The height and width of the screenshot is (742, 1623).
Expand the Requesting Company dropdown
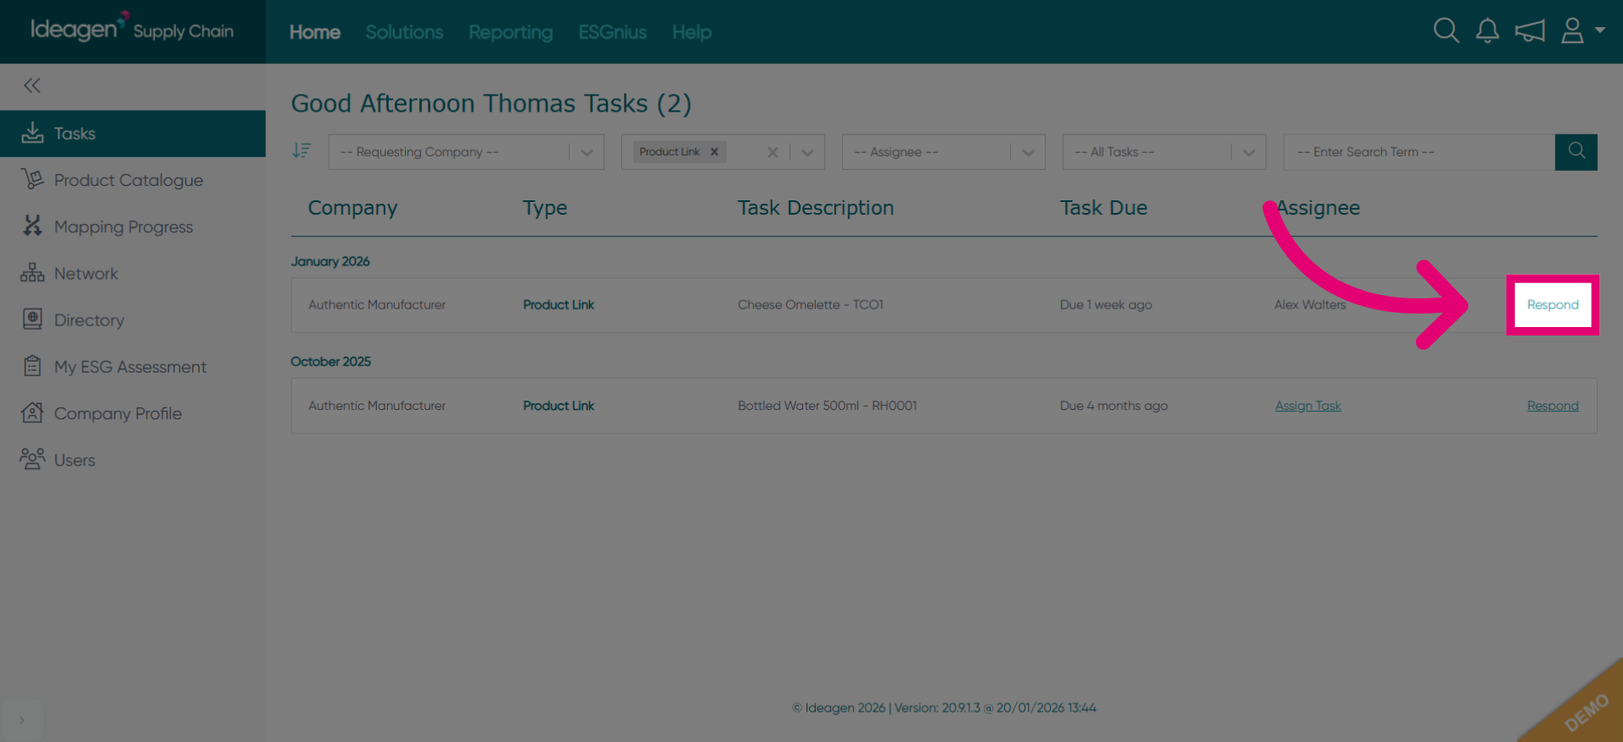point(587,152)
